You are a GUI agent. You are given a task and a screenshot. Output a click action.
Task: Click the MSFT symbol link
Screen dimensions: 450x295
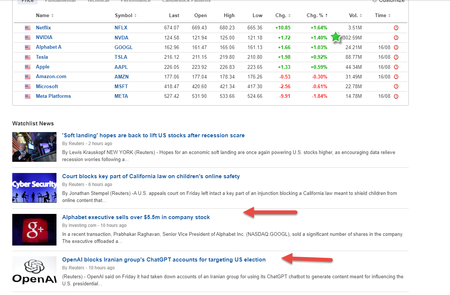121,86
